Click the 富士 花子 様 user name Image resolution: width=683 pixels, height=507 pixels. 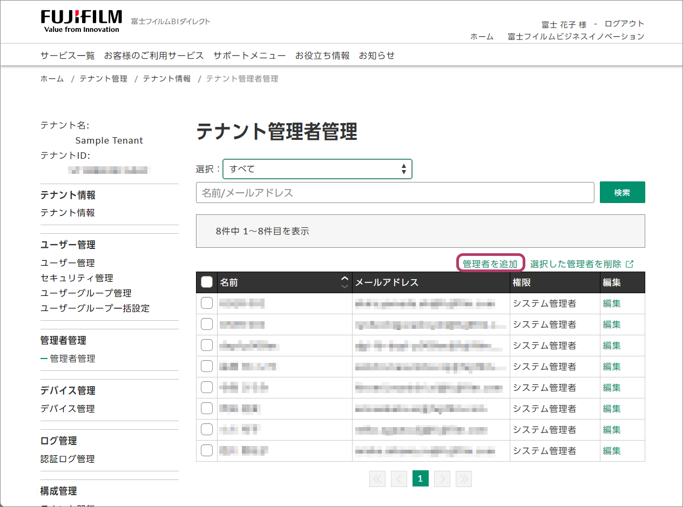pyautogui.click(x=564, y=24)
